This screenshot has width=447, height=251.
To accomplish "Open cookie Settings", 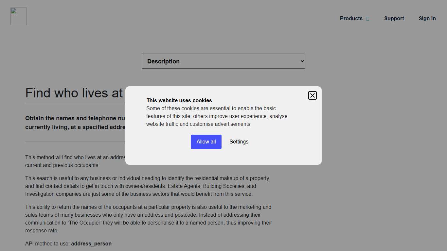I will (x=239, y=142).
